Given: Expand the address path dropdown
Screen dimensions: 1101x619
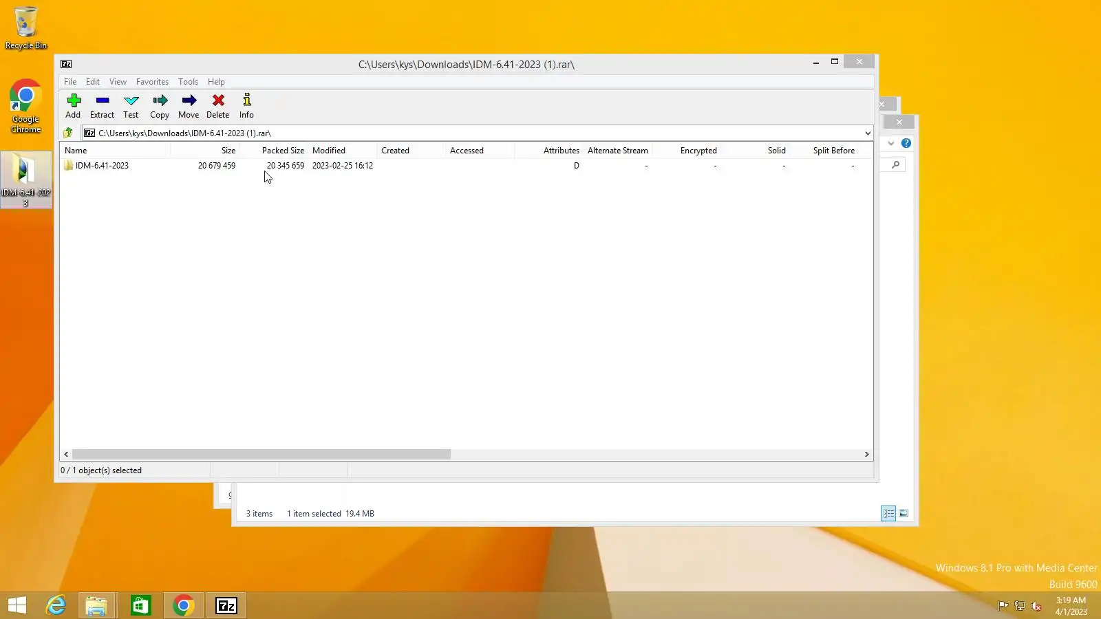Looking at the screenshot, I should coord(867,133).
